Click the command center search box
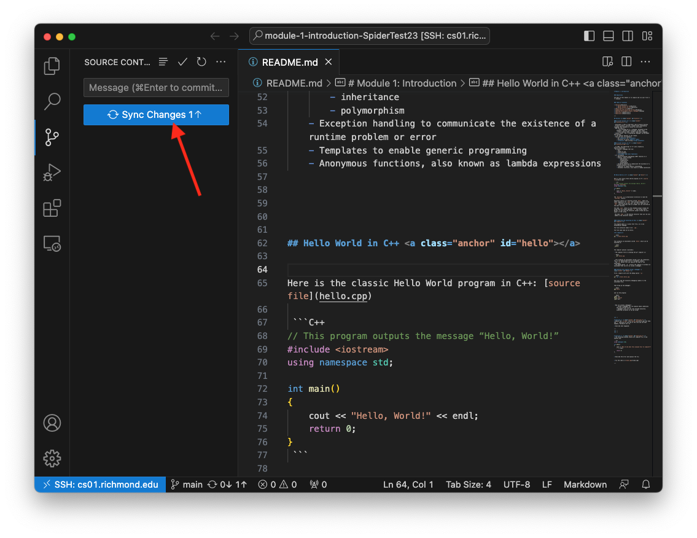The height and width of the screenshot is (538, 697). click(370, 36)
